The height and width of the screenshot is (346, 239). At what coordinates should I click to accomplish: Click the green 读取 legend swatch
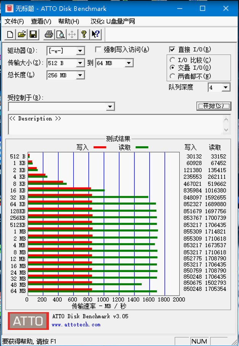[142, 147]
